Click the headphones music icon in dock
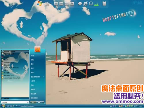Viewport: 144px width, 108px height. point(91,4)
